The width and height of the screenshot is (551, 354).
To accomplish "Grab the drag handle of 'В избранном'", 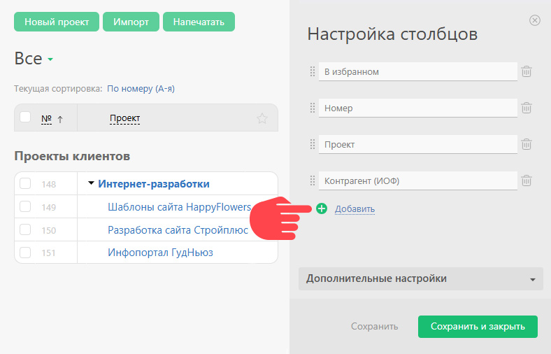I will pos(313,72).
